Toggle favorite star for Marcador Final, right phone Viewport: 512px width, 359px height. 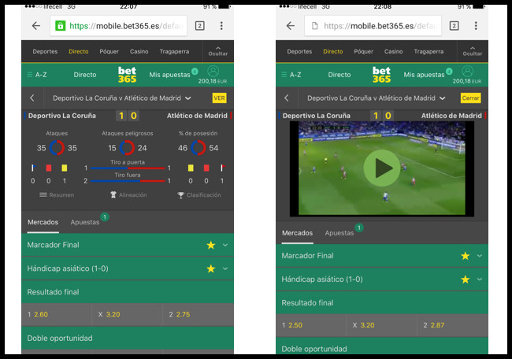[x=466, y=256]
